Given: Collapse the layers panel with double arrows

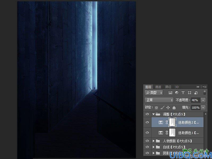Looking at the screenshot, I should point(198,87).
